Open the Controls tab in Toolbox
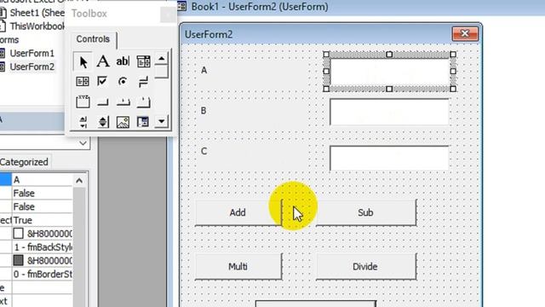Screen dimensions: 545x307 point(93,39)
